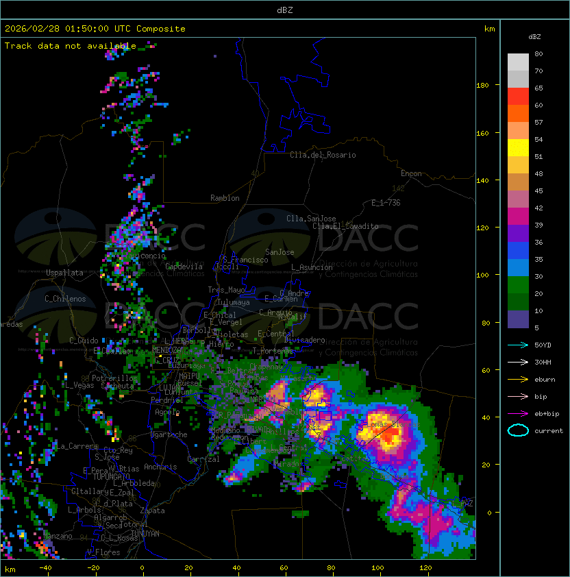Viewport: 570px width, 577px height.
Task: Click the 'L_Asuncion' place label
Action: coord(312,267)
